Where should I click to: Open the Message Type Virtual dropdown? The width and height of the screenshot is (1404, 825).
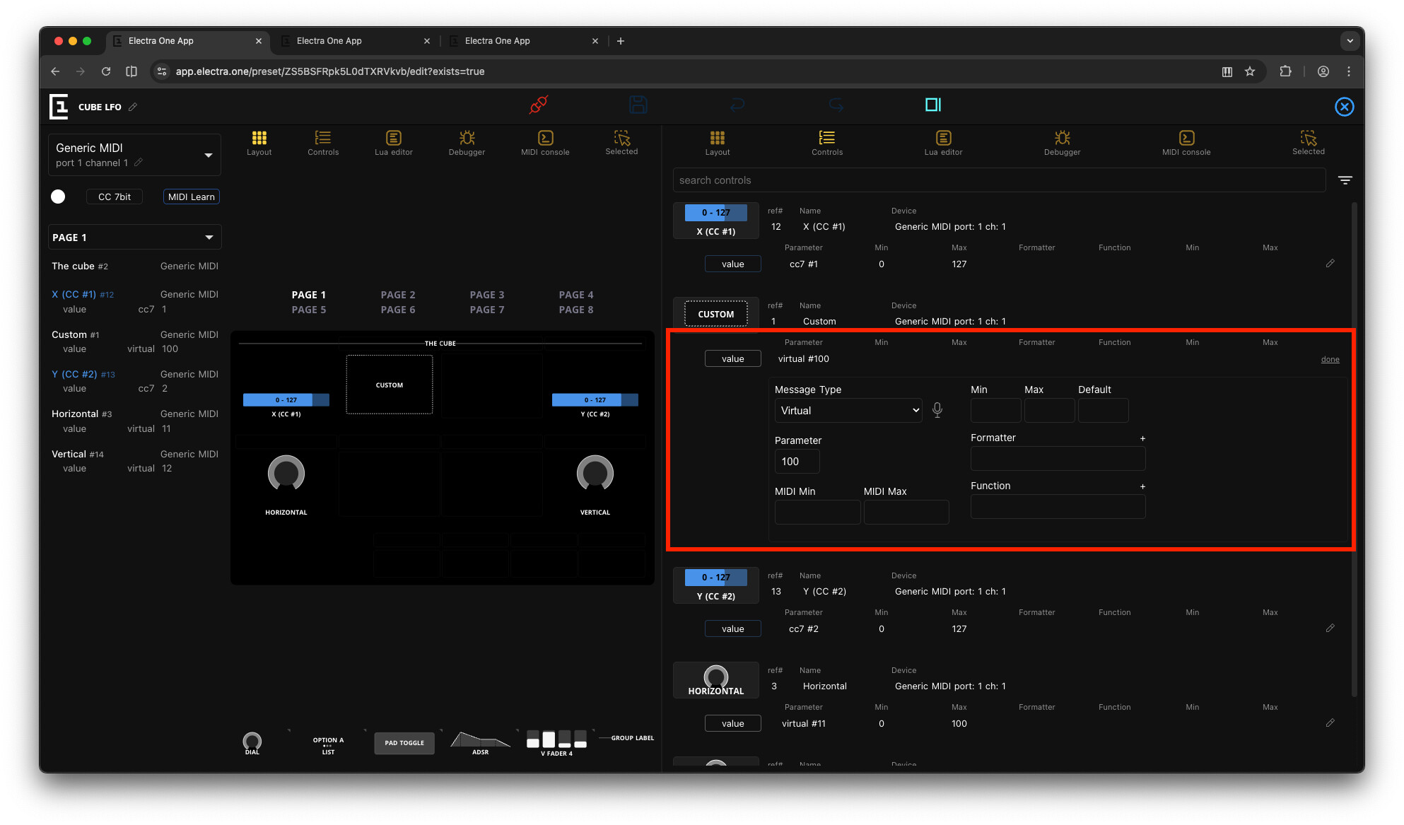[848, 411]
